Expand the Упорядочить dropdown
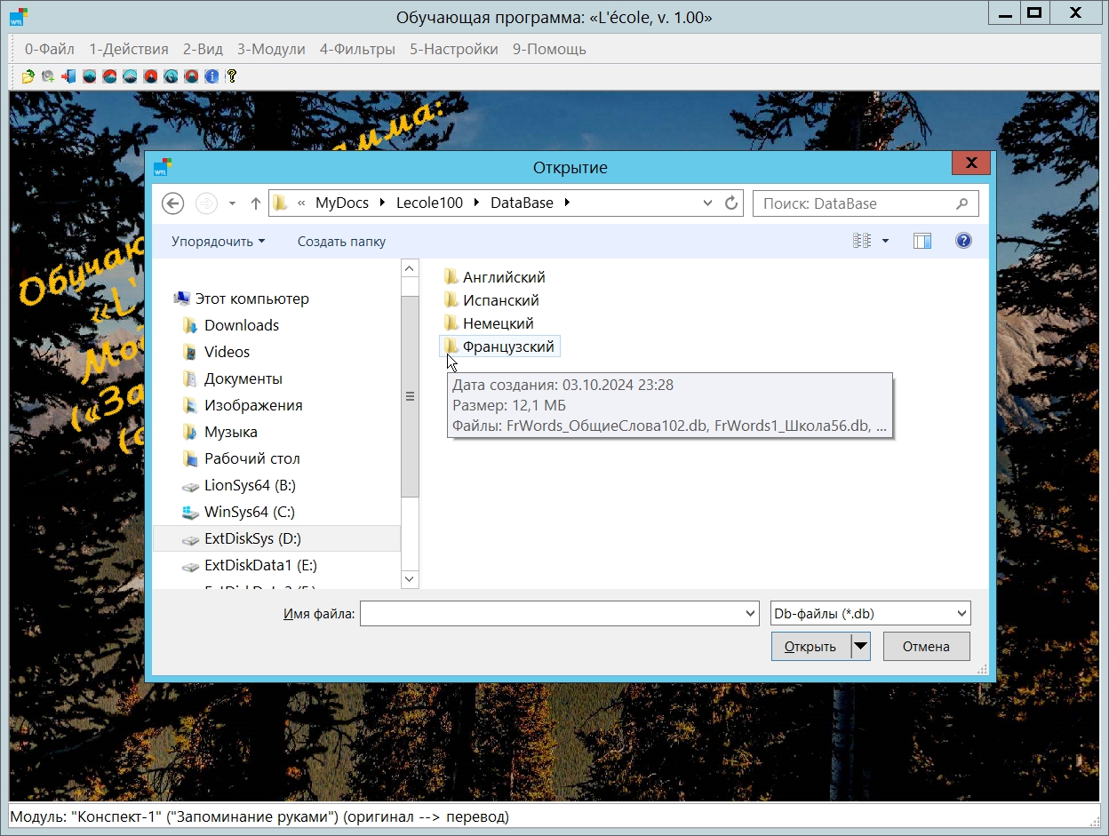The width and height of the screenshot is (1109, 836). click(x=218, y=242)
